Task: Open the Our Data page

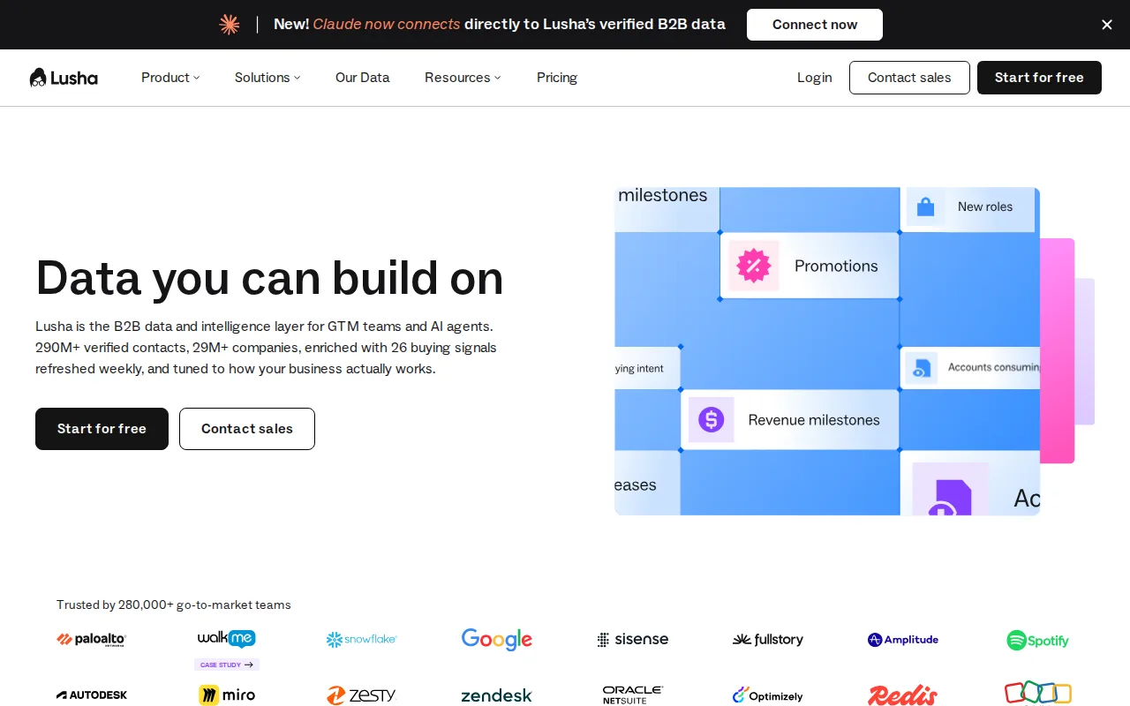Action: click(363, 78)
